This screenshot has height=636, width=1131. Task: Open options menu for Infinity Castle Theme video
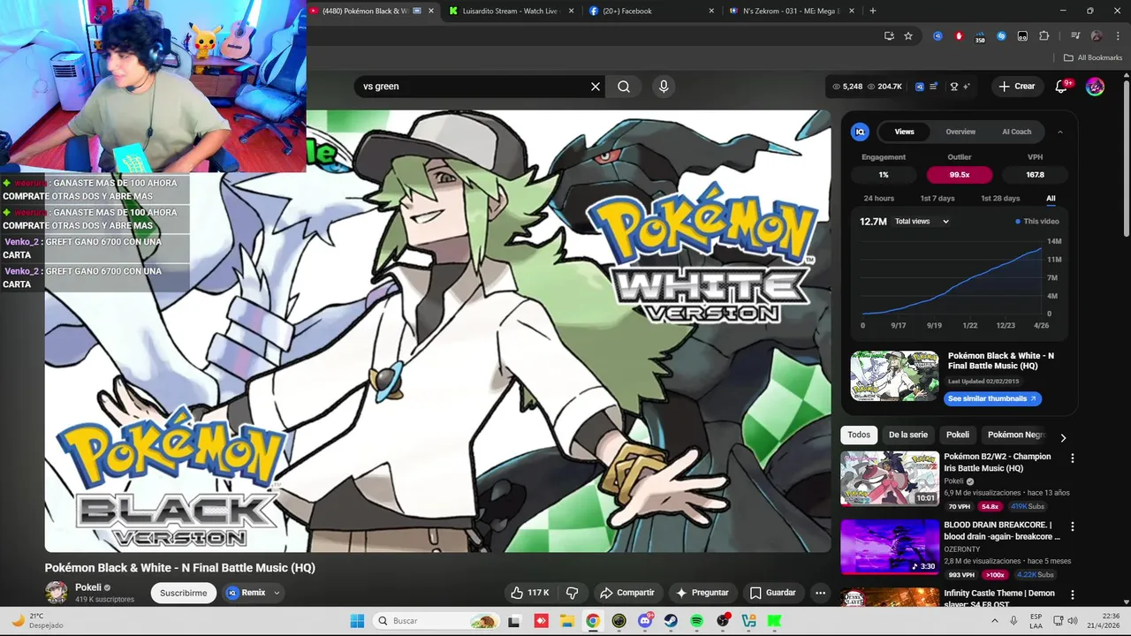coord(1073,595)
